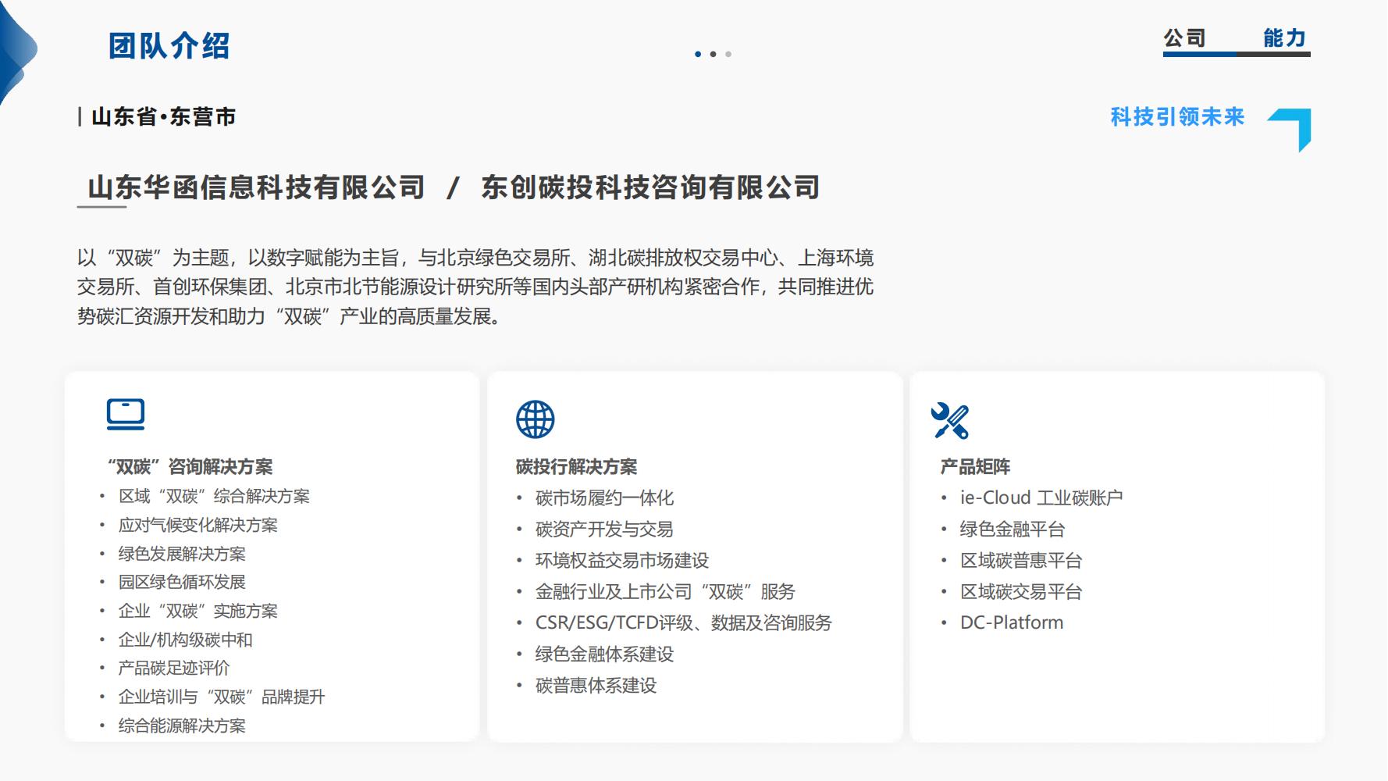Select the 碳市场履约一体化 list item

pyautogui.click(x=604, y=497)
